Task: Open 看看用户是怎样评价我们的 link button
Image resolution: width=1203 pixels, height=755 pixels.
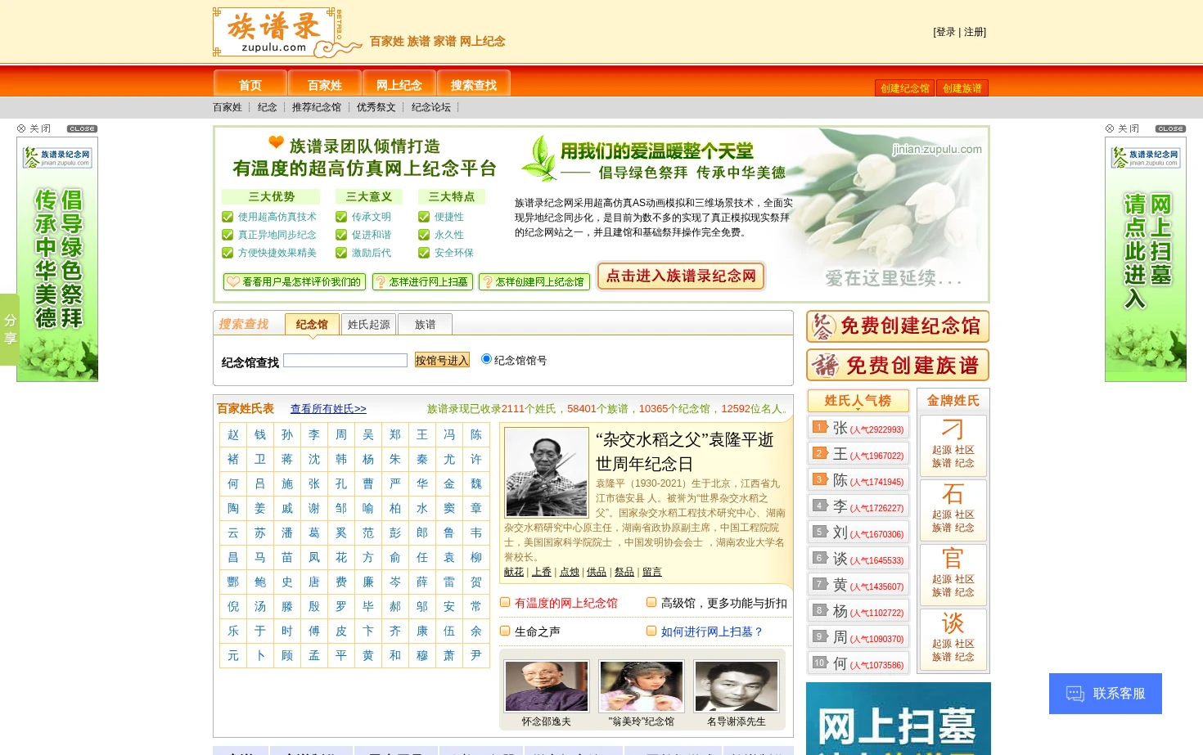Action: (295, 281)
